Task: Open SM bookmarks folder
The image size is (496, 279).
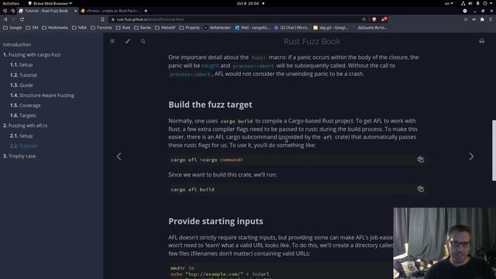Action: [x=32, y=28]
